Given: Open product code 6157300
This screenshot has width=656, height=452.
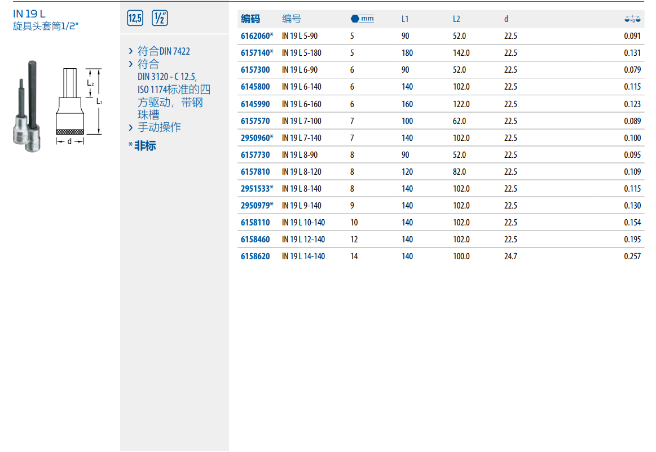Looking at the screenshot, I should pyautogui.click(x=255, y=70).
